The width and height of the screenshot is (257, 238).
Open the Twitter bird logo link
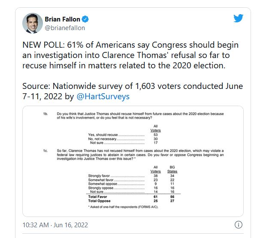238,18
